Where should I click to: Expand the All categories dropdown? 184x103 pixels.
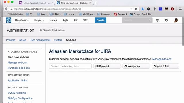[136, 66]
